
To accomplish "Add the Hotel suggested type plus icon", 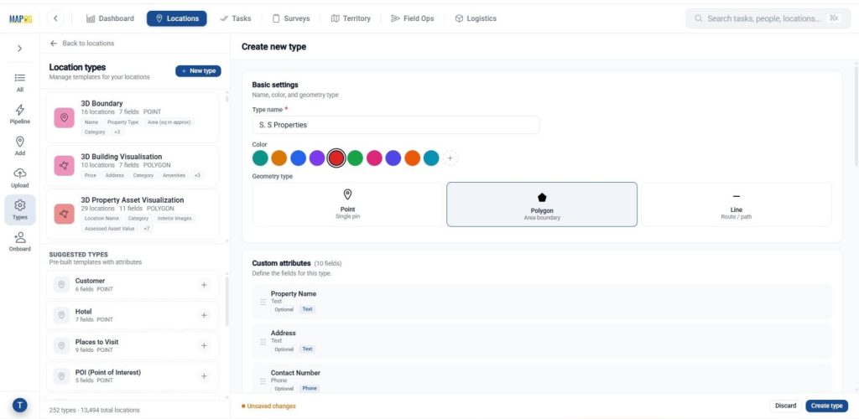I will coord(205,315).
